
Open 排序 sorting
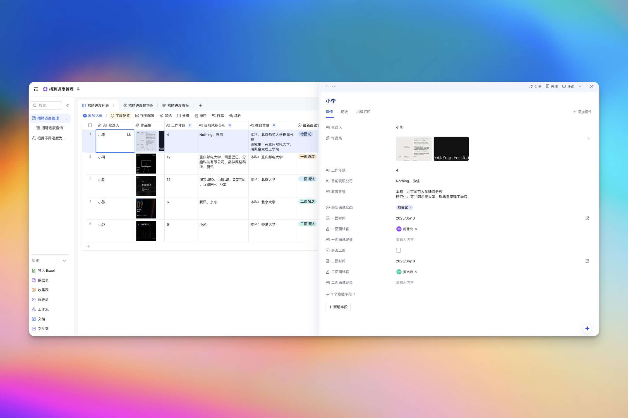tap(200, 116)
